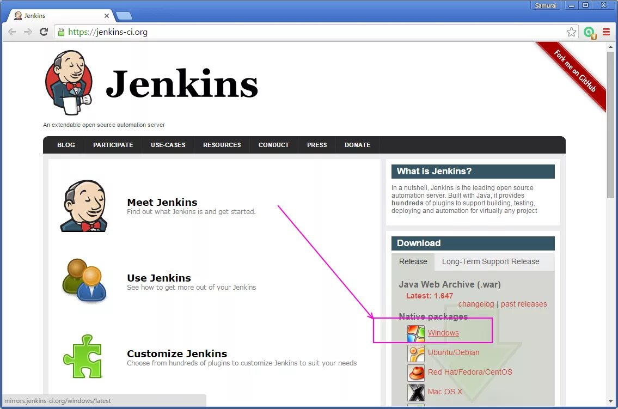This screenshot has height=409, width=618.
Task: Open the Chrome hamburger menu
Action: 606,32
